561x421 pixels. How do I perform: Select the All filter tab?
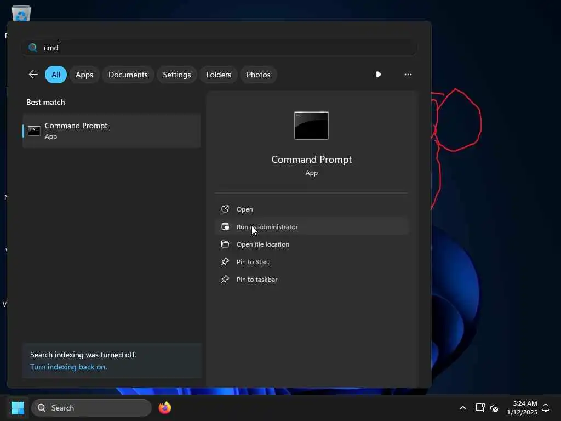pos(56,75)
